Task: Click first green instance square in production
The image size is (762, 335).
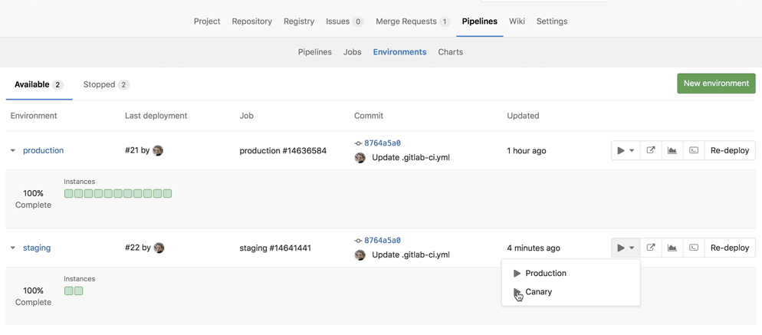Action: [69, 194]
